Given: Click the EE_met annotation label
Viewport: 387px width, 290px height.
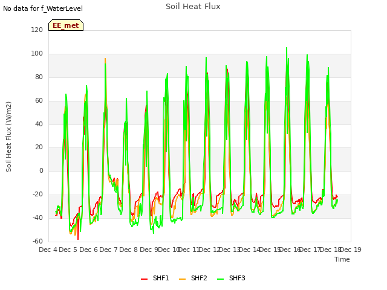Looking at the screenshot, I should pyautogui.click(x=66, y=25).
